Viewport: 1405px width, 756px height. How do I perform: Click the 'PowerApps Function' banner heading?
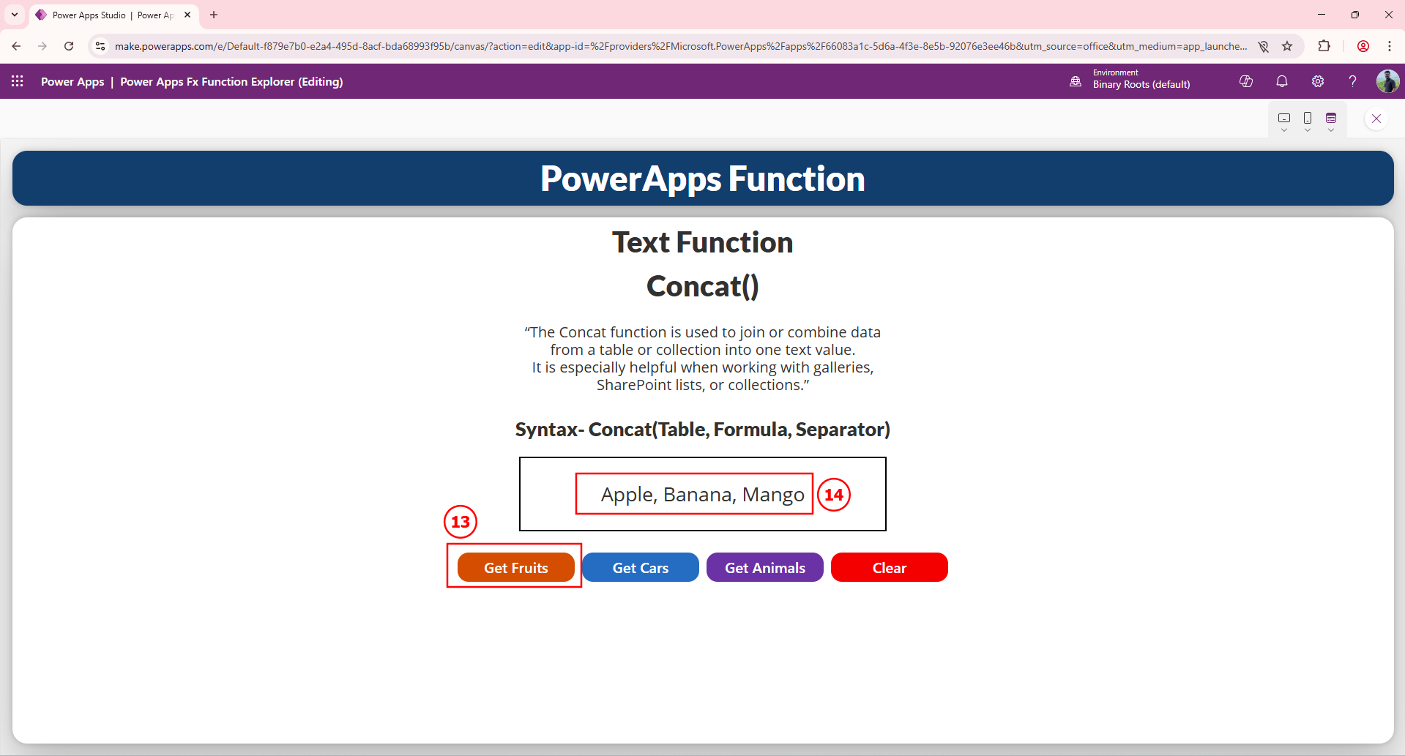click(x=703, y=179)
